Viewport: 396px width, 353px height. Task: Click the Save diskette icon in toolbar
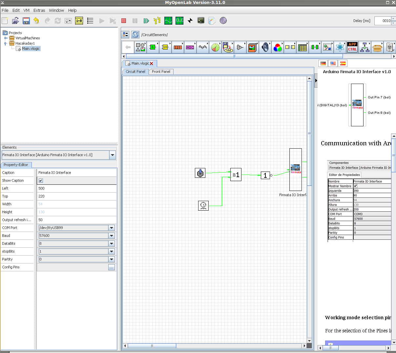point(26,21)
